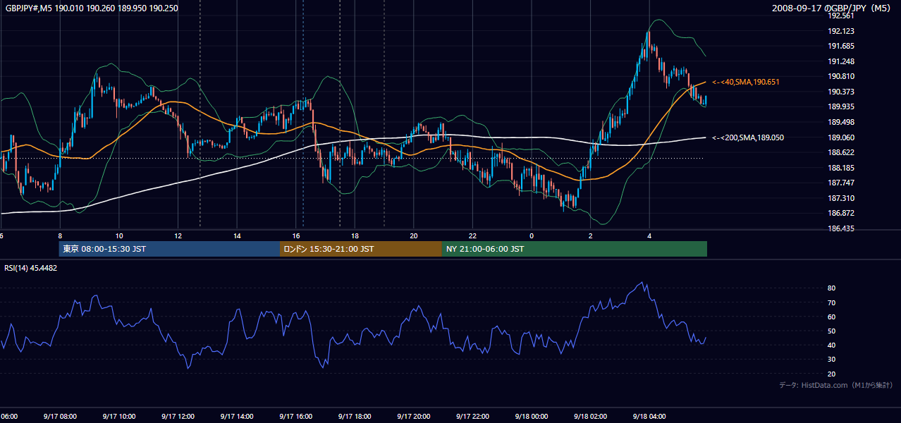Select the 200 SMA 189.050 label
Image resolution: width=901 pixels, height=423 pixels.
click(x=748, y=138)
